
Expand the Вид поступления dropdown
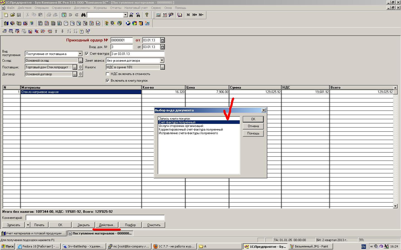(80, 54)
